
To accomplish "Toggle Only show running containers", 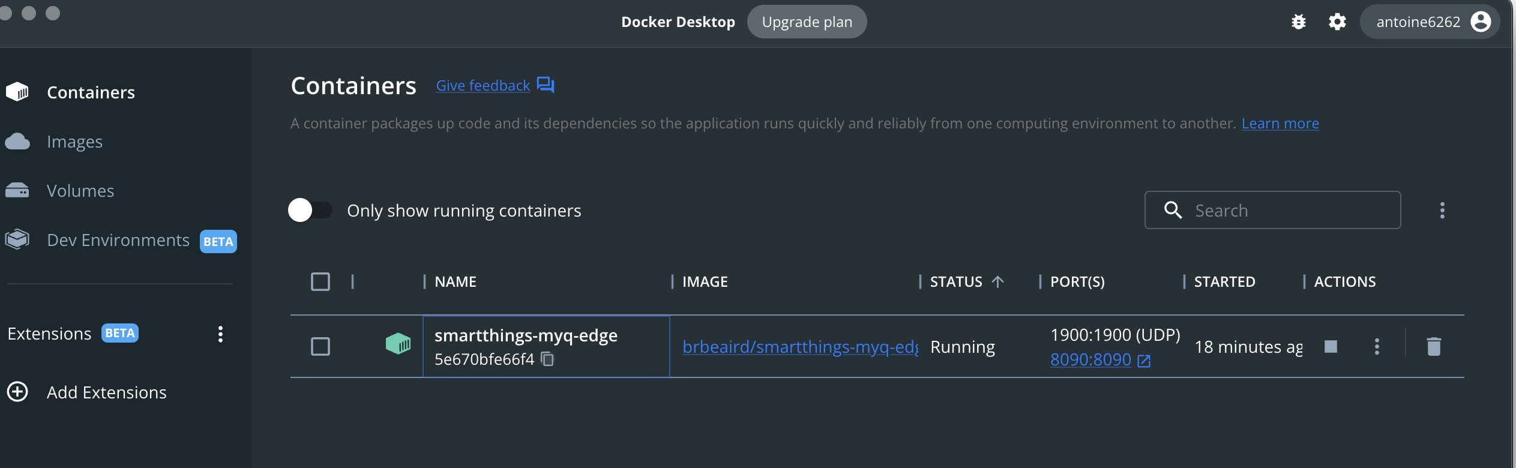I will [310, 210].
